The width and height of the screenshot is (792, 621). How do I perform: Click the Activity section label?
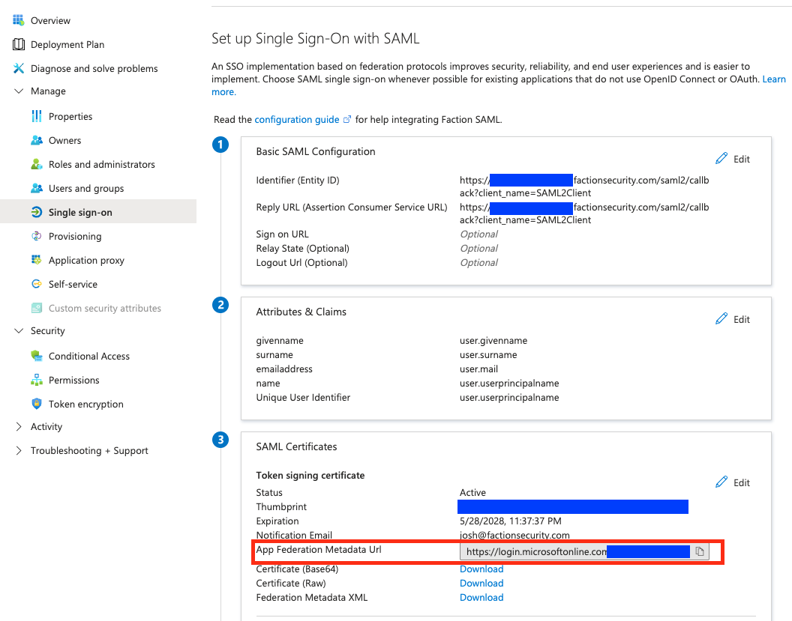(x=46, y=427)
